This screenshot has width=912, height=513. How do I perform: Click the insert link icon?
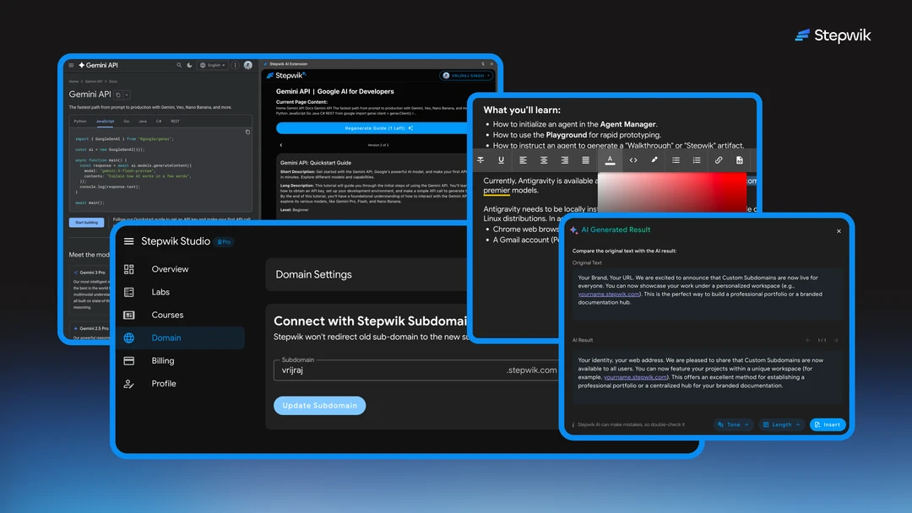pyautogui.click(x=719, y=160)
